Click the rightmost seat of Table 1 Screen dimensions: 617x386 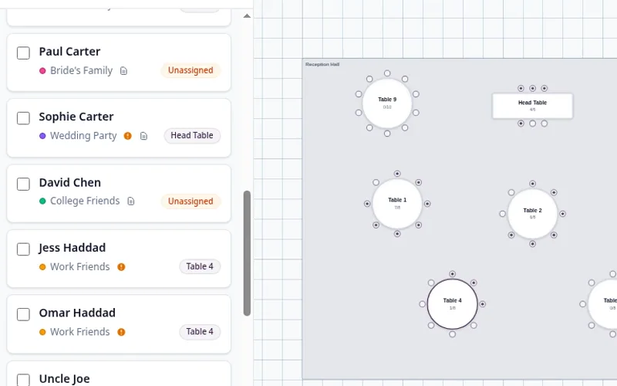point(427,204)
